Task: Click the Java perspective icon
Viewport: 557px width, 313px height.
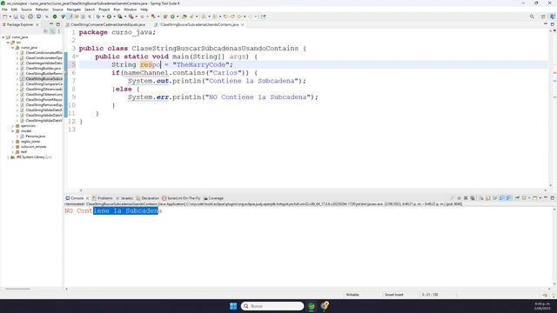Action: pos(553,17)
